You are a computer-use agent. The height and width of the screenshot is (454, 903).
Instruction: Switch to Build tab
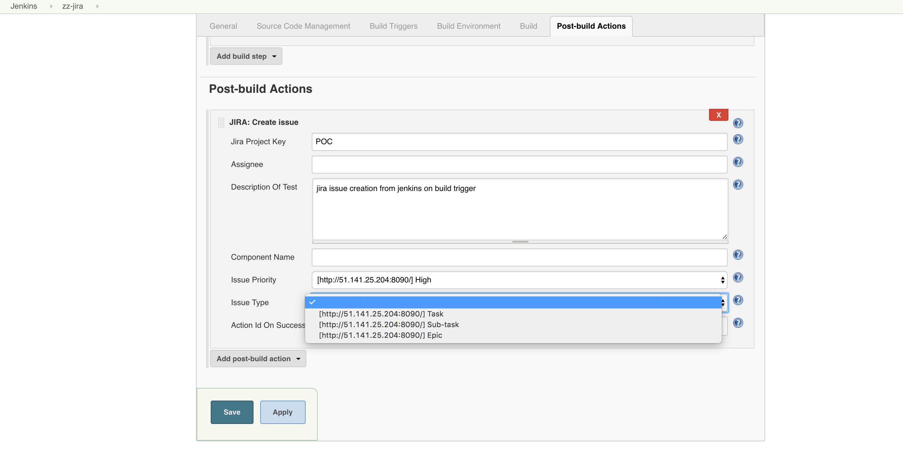tap(528, 26)
